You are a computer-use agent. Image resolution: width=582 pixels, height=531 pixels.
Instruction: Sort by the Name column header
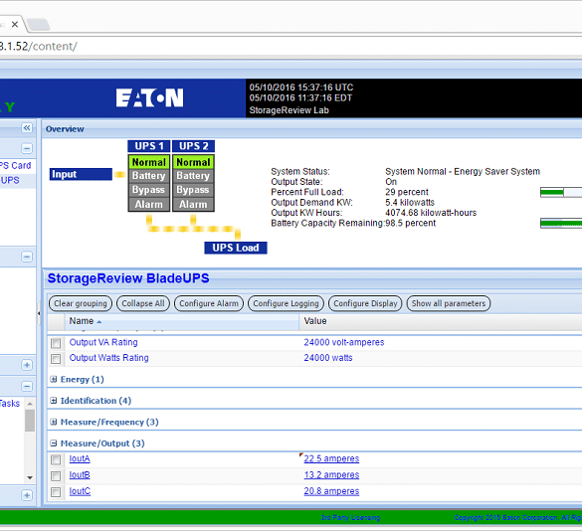pyautogui.click(x=182, y=321)
